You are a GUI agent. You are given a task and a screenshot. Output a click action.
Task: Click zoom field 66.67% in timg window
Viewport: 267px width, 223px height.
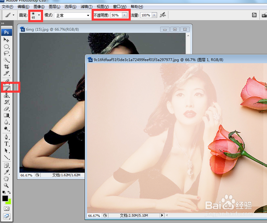coord(26,175)
